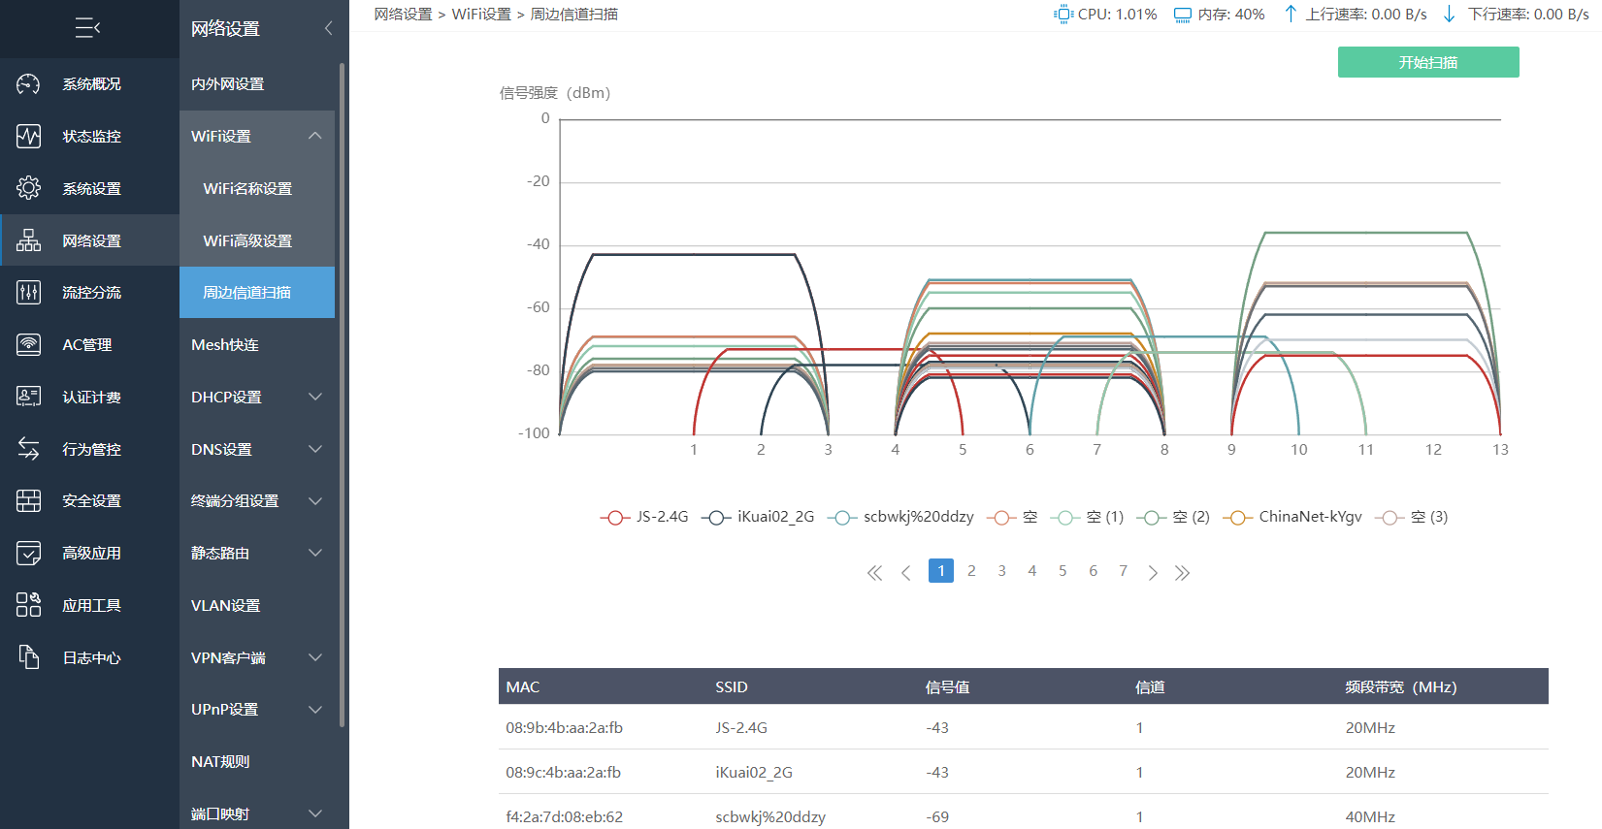
Task: Click the 日志中心 document icon
Action: (28, 657)
